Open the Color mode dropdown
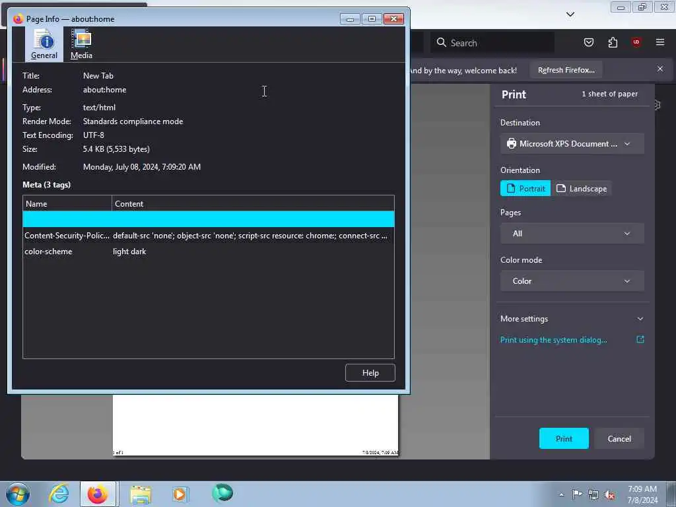676x507 pixels. pyautogui.click(x=572, y=281)
